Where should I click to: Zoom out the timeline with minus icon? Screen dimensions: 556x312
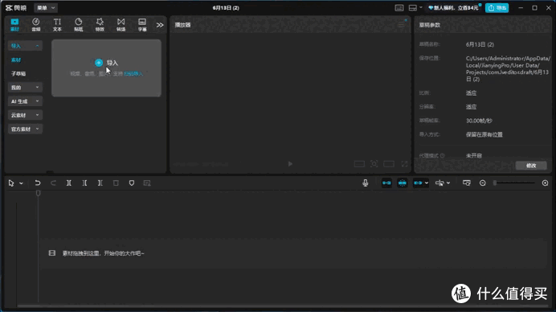[x=482, y=183]
